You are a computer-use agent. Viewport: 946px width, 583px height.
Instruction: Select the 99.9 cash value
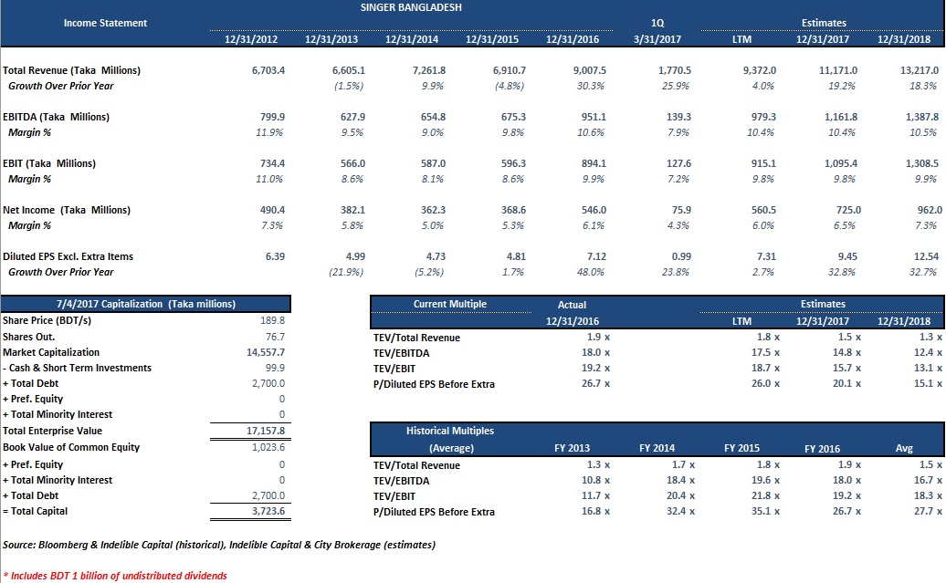tap(275, 368)
